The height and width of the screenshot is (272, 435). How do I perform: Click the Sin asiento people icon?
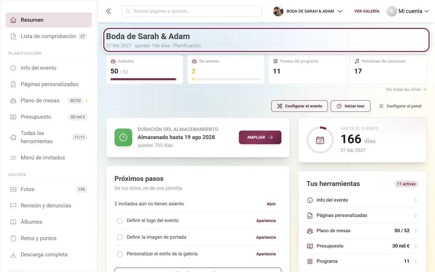194,61
